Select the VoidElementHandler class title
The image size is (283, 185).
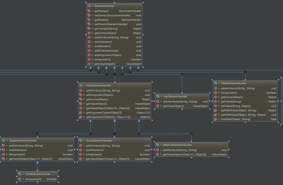[38, 174]
